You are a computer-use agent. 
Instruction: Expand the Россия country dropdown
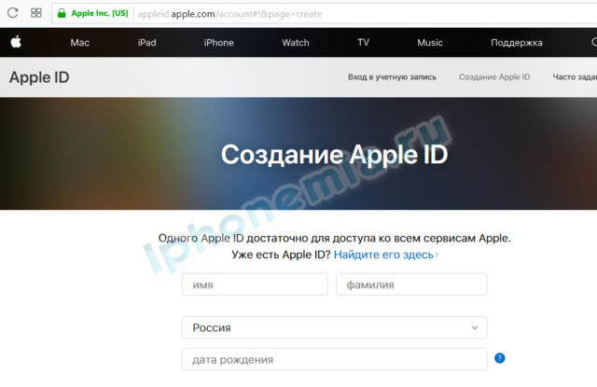(334, 327)
